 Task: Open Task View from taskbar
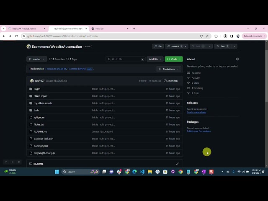(104, 172)
